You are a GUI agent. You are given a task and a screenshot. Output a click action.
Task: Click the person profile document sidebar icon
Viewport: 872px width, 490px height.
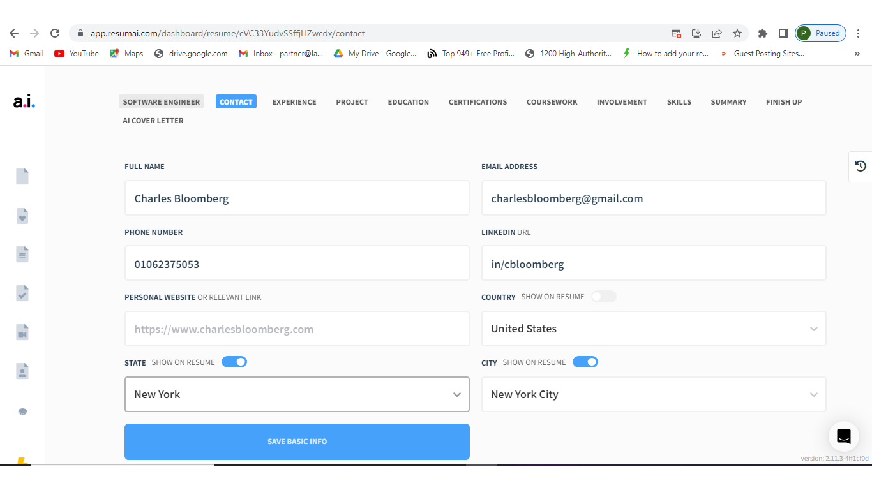click(22, 371)
